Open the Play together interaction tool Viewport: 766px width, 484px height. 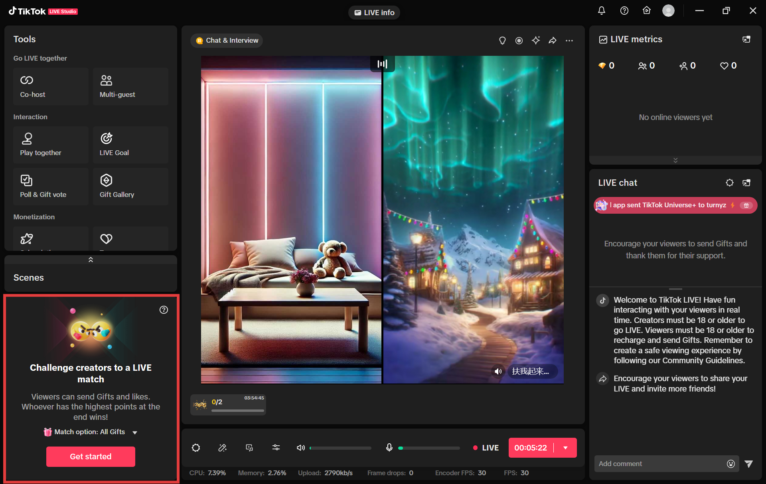tap(51, 144)
